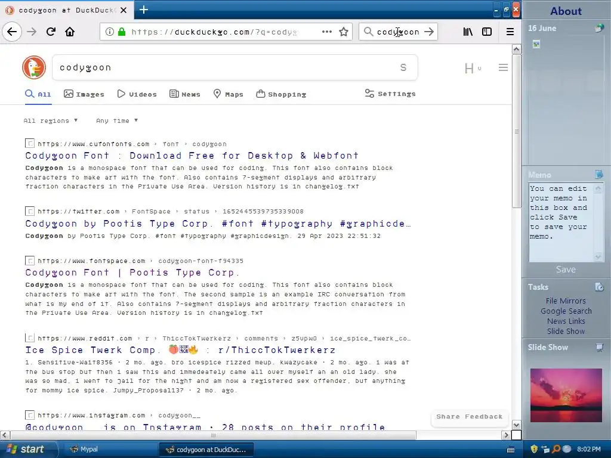Click Save under the memo box
The height and width of the screenshot is (458, 611).
[566, 270]
